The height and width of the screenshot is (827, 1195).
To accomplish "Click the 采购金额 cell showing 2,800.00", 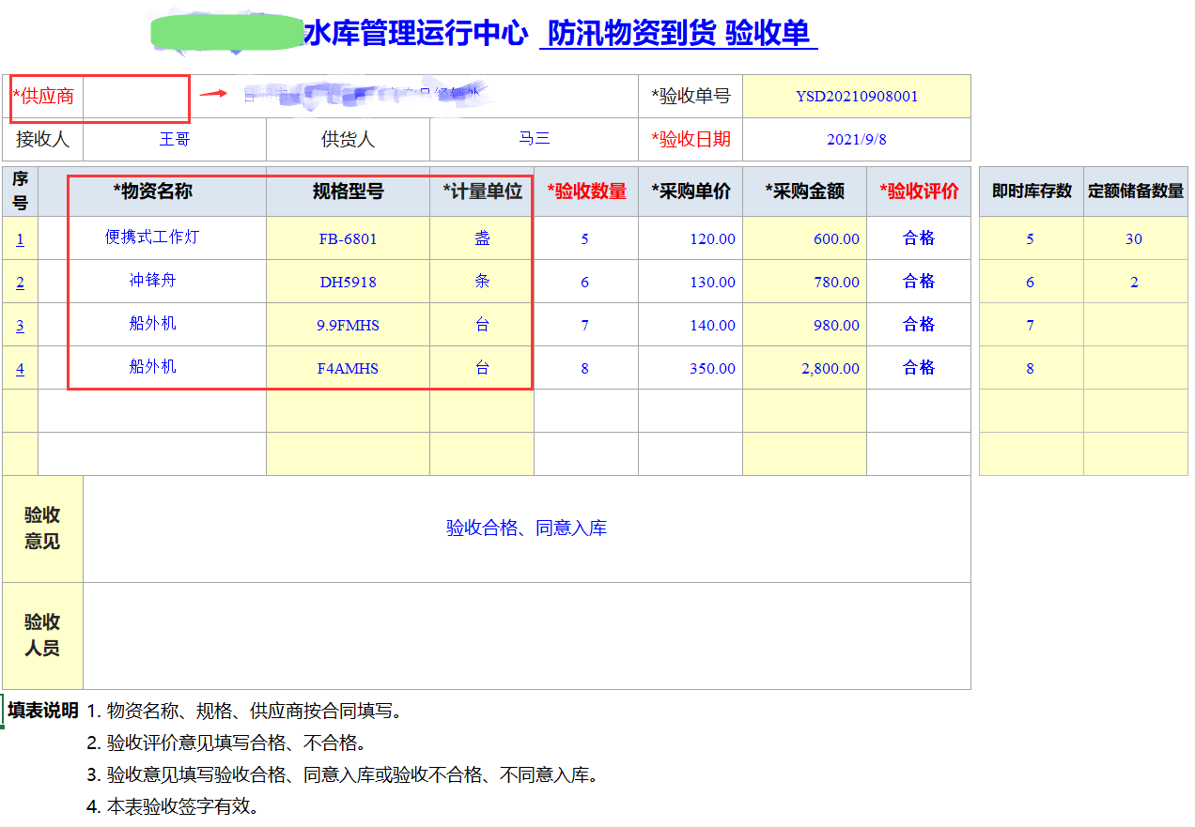I will [804, 368].
